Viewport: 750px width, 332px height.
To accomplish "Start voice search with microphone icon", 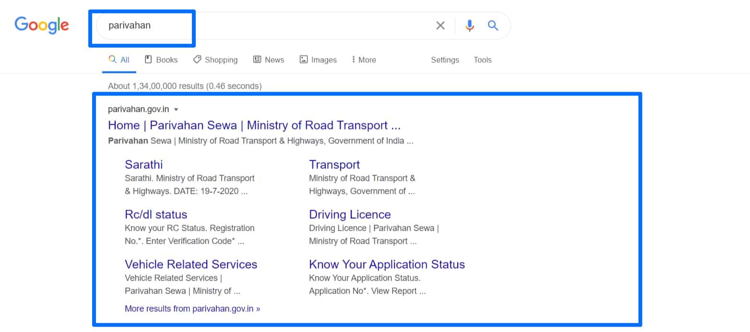I will (470, 25).
